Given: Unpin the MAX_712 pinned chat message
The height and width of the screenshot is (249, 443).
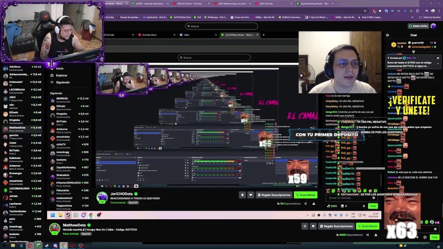Looking at the screenshot, I should pyautogui.click(x=438, y=58).
